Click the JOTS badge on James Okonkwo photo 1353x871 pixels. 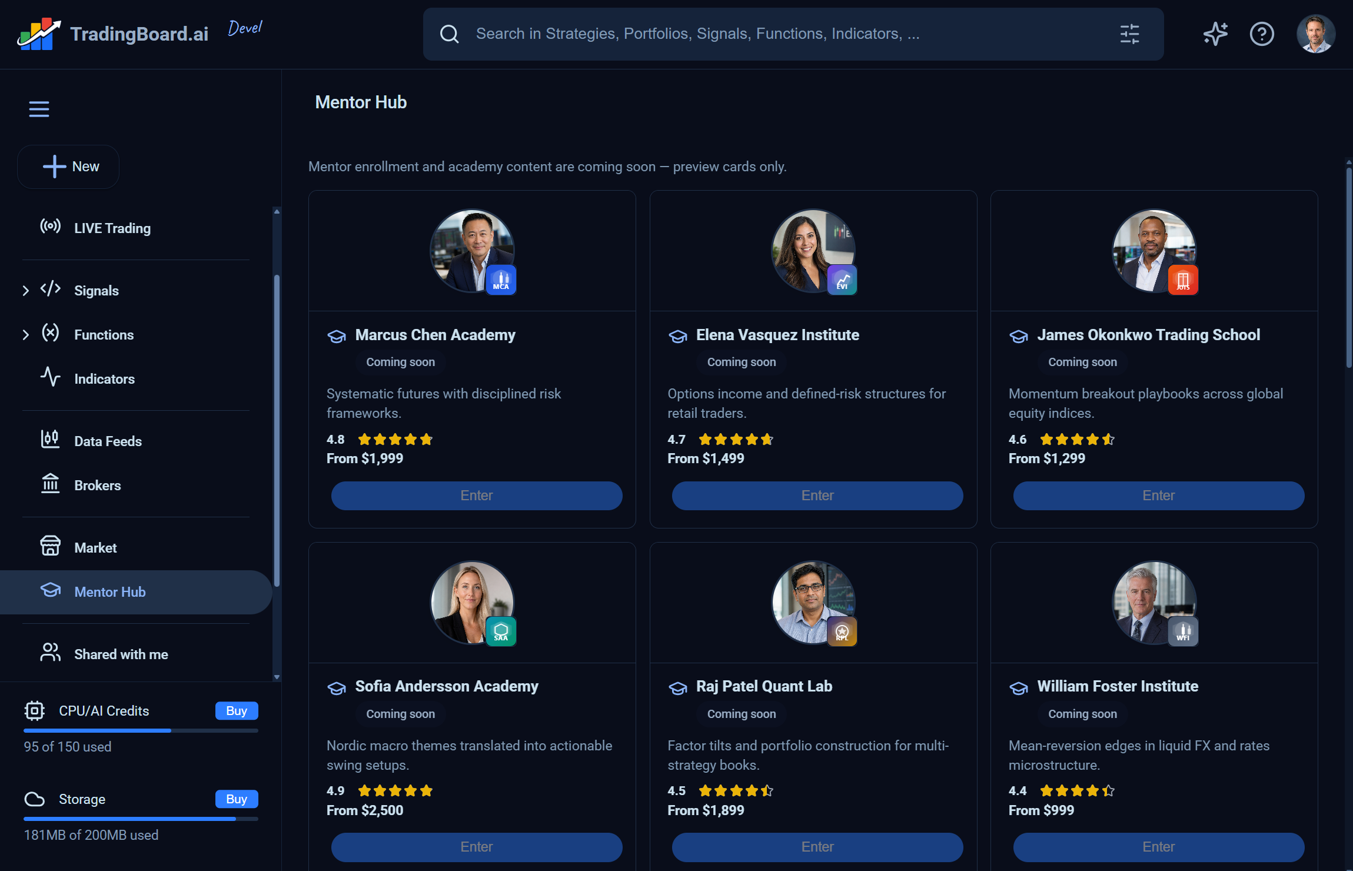tap(1183, 280)
